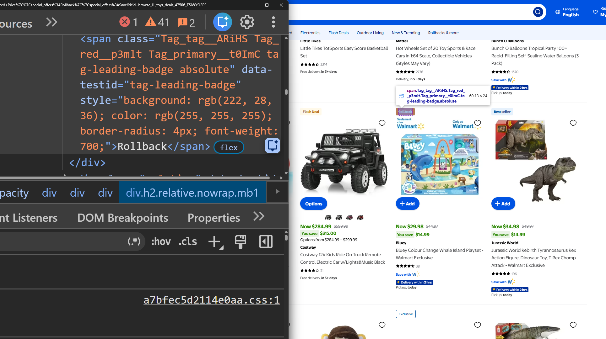The width and height of the screenshot is (606, 339).
Task: Toggle regex filter button in styles
Action: pos(134,241)
